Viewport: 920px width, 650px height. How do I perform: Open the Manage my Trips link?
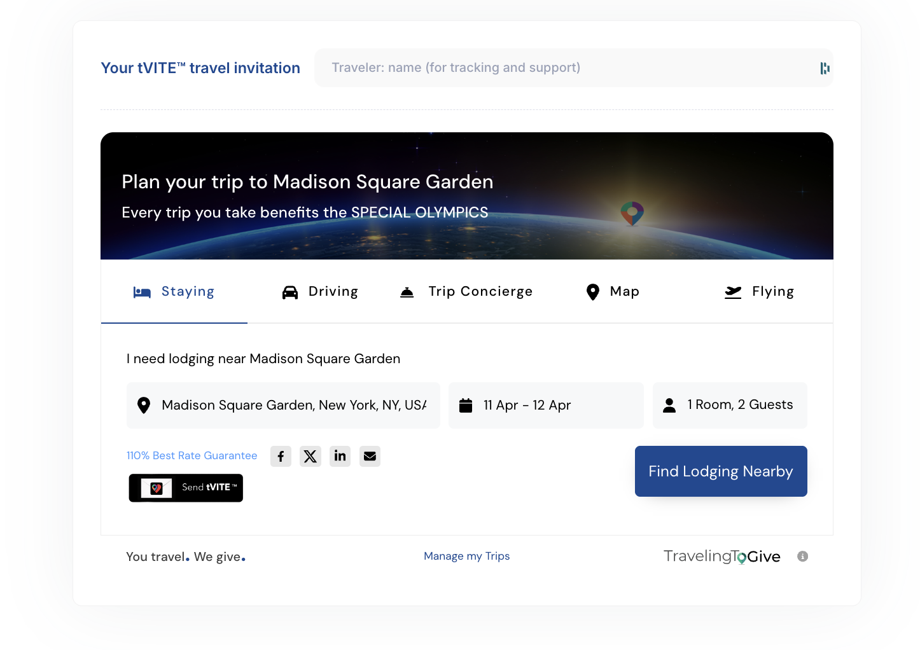[466, 556]
